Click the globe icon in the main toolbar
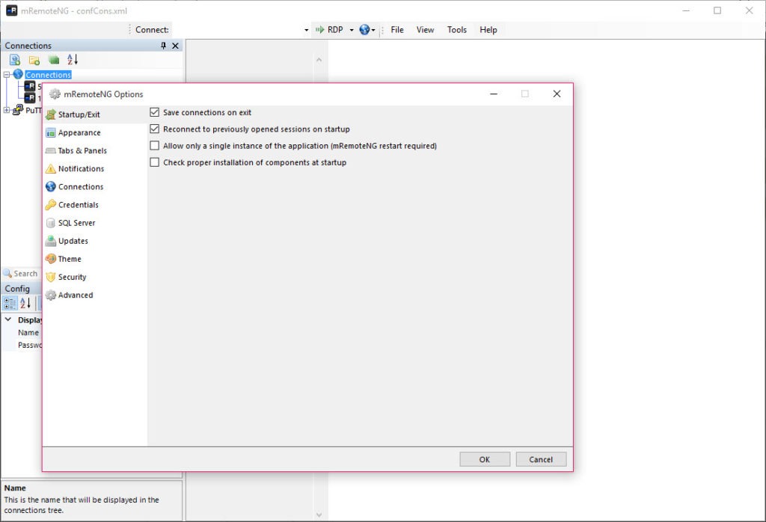The height and width of the screenshot is (522, 766). point(364,30)
